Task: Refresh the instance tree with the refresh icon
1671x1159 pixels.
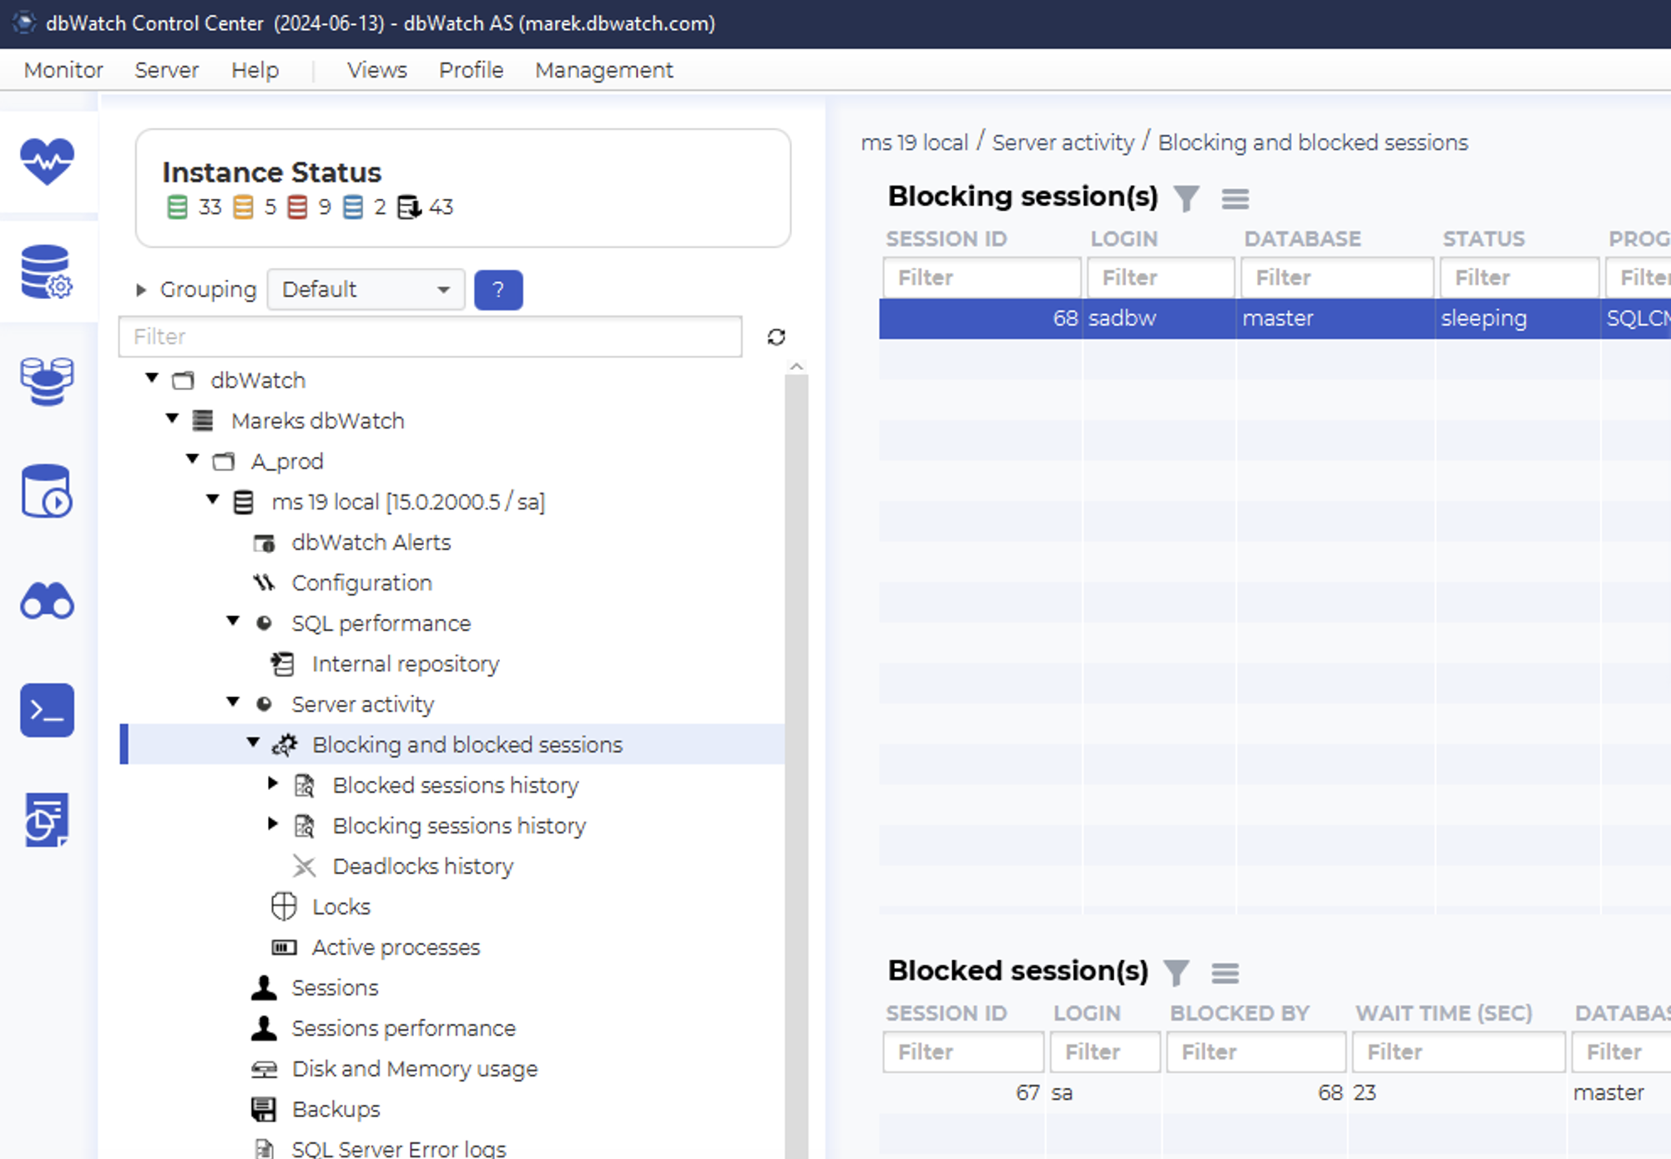Action: pos(776,337)
